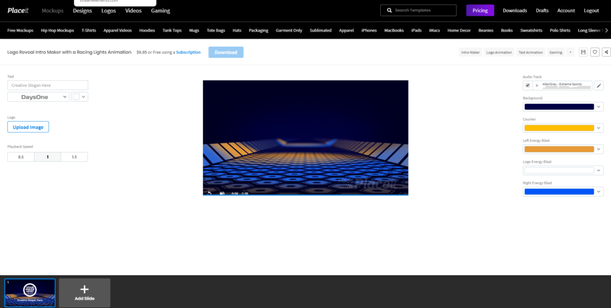Go to Hoodies category
611x308 pixels.
pyautogui.click(x=147, y=30)
